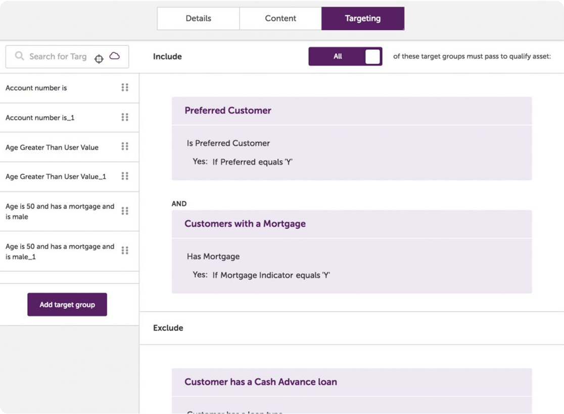Click the cloud icon in the search bar
The height and width of the screenshot is (414, 564).
point(115,56)
